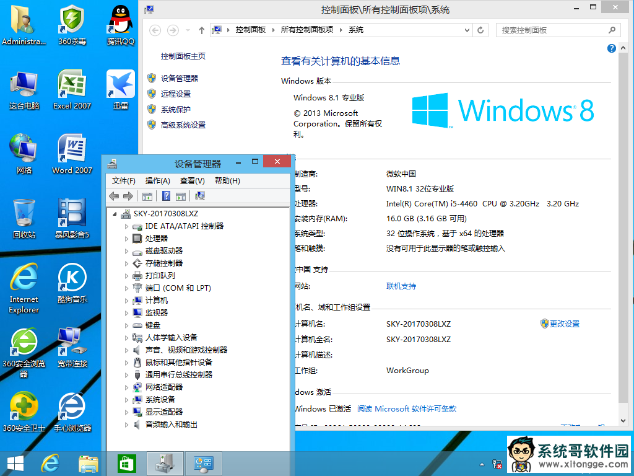This screenshot has width=634, height=476.
Task: Open 操作(A) menu in Device Manager
Action: pyautogui.click(x=157, y=180)
